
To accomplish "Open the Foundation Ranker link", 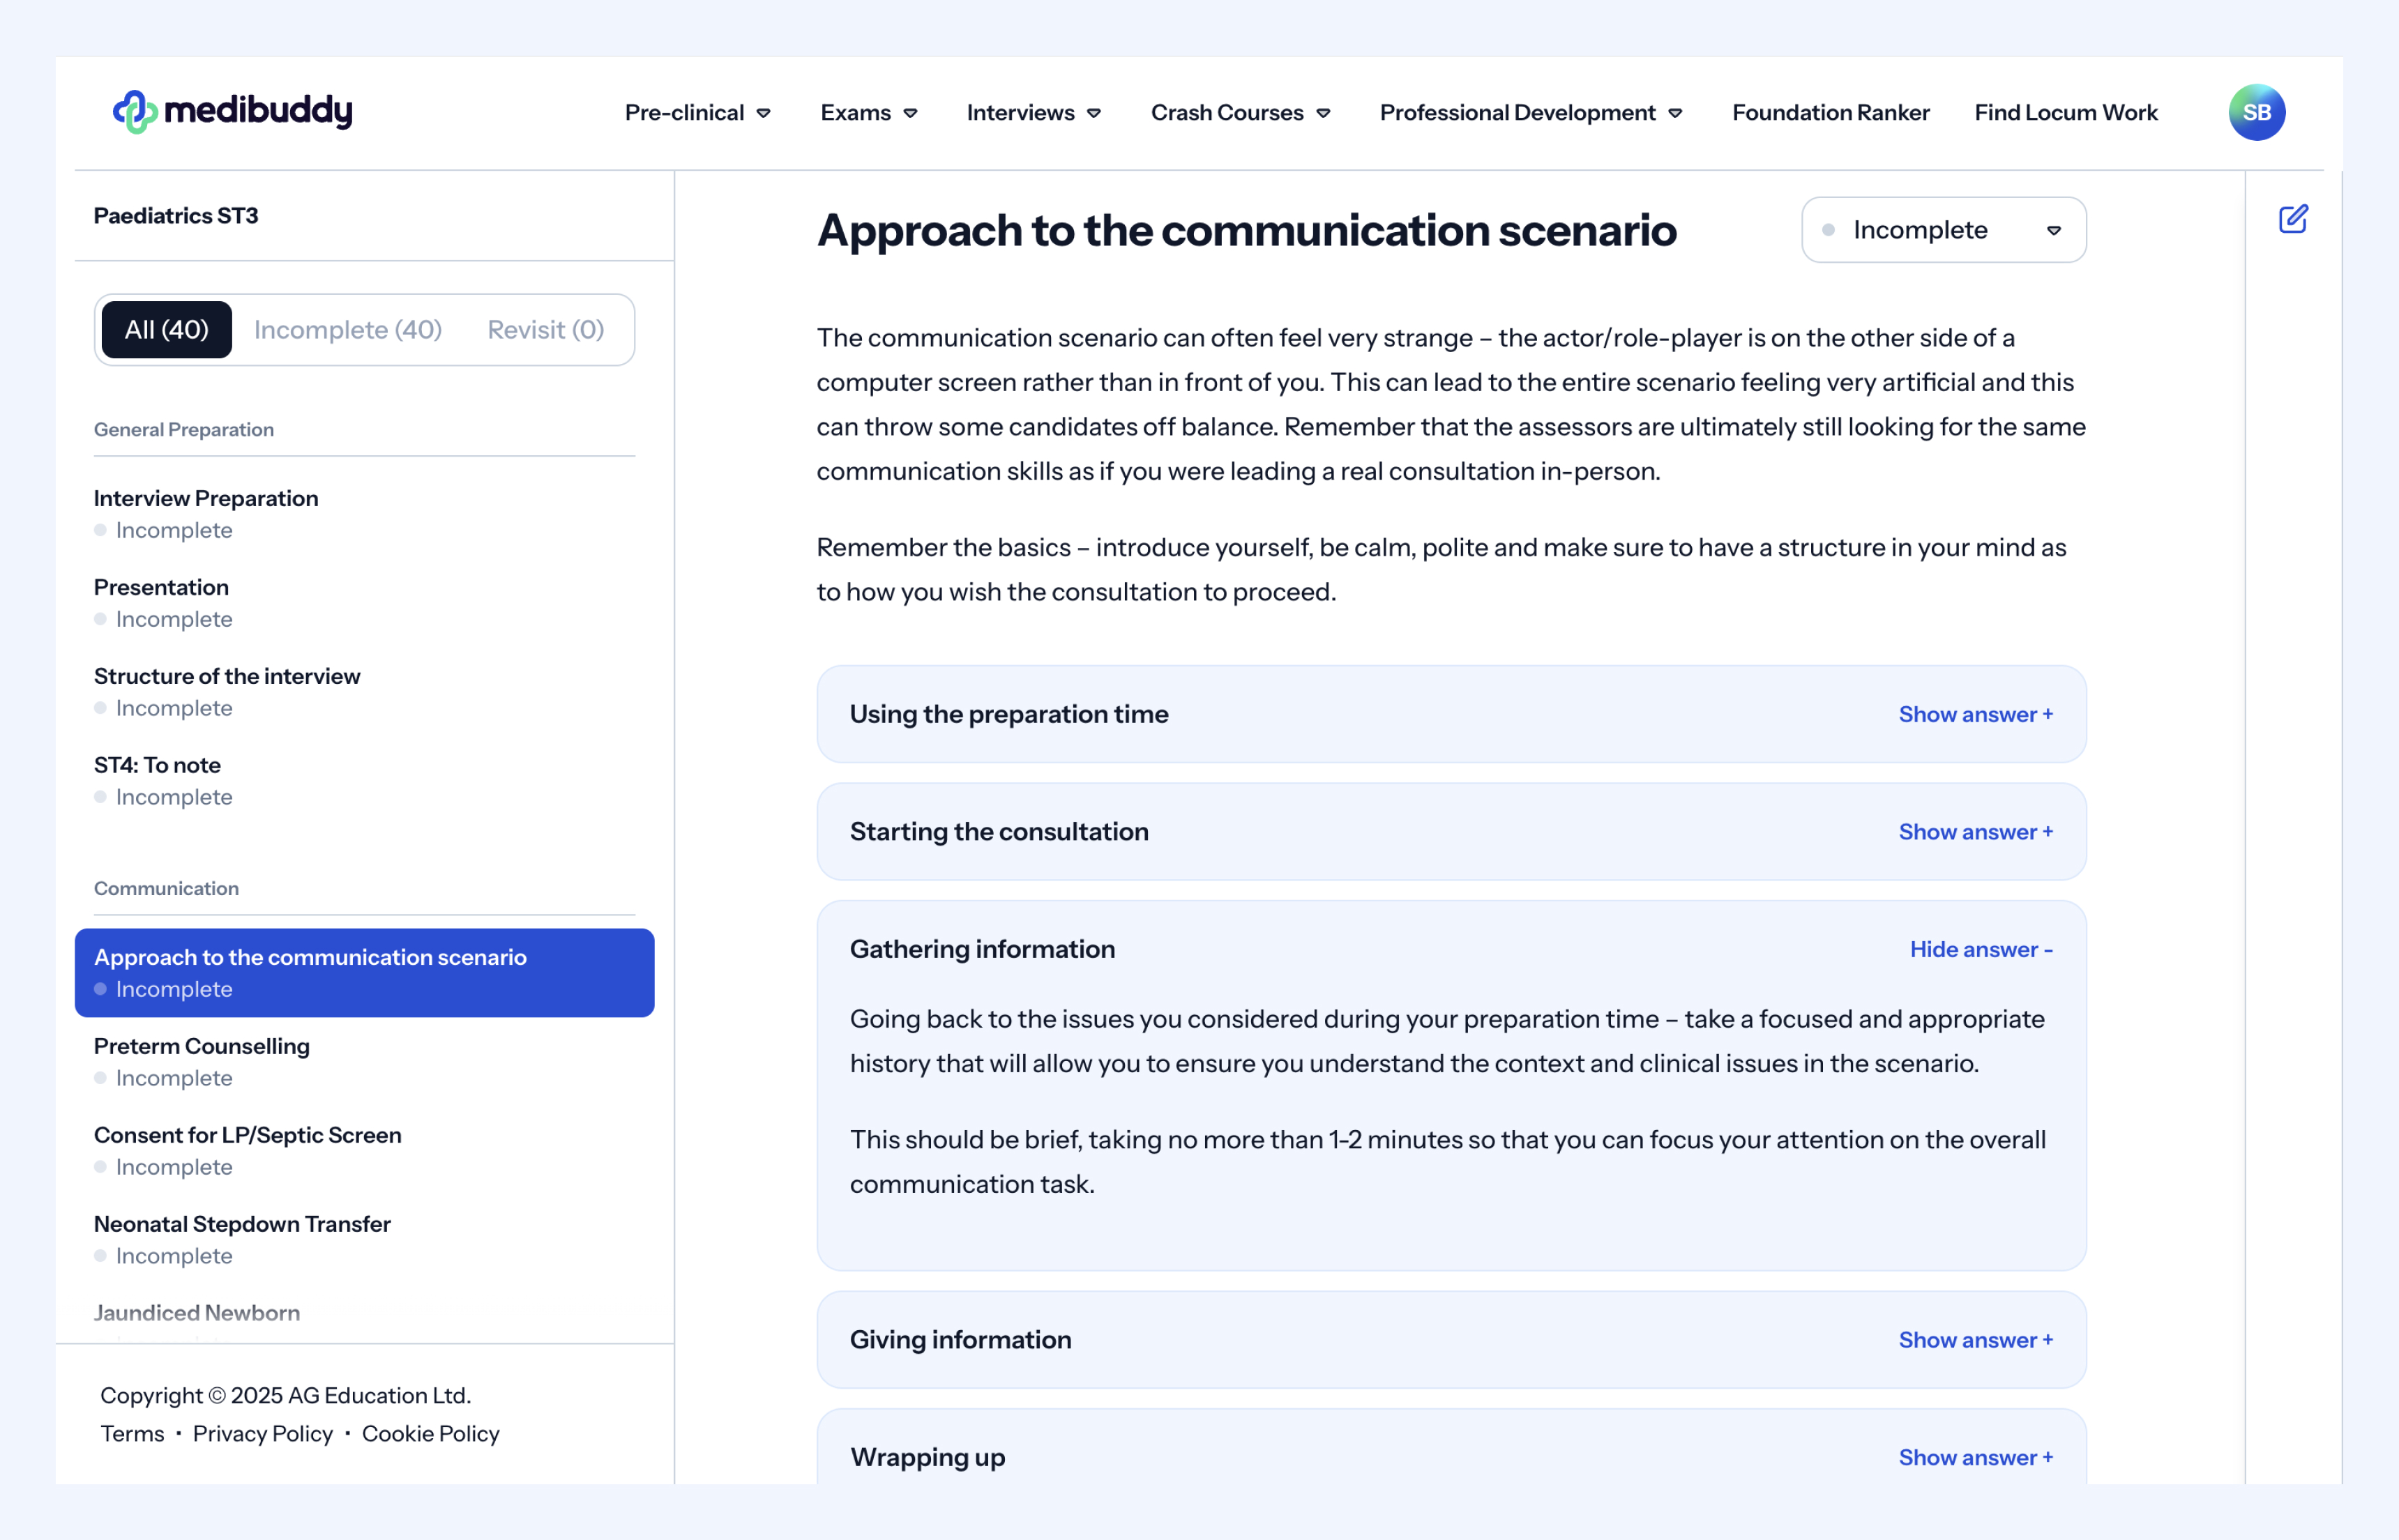I will coord(1830,113).
